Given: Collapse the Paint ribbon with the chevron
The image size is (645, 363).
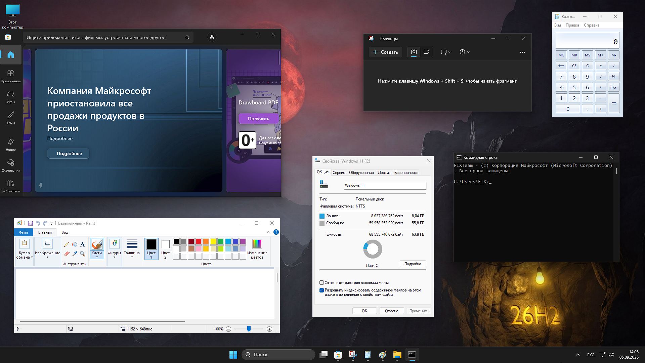Looking at the screenshot, I should (268, 232).
